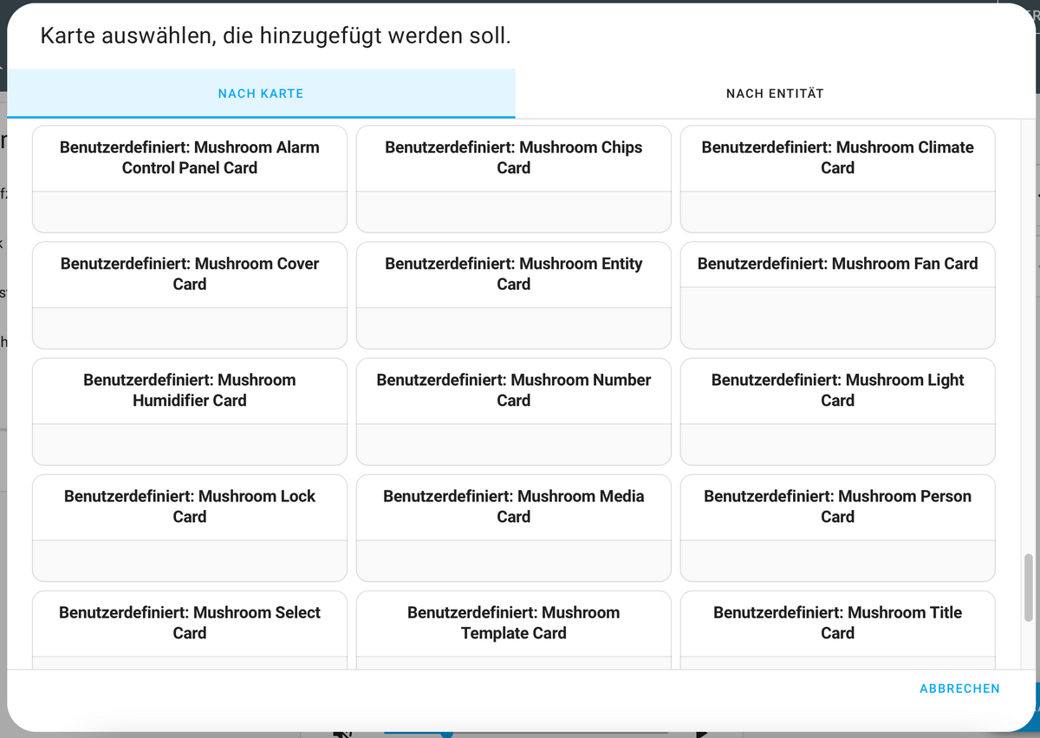Add the Mushroom Title Card
This screenshot has width=1040, height=738.
[x=838, y=630]
